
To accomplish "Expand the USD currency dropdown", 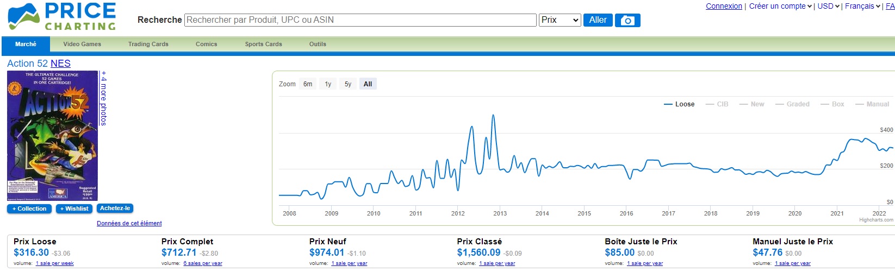I will point(828,6).
